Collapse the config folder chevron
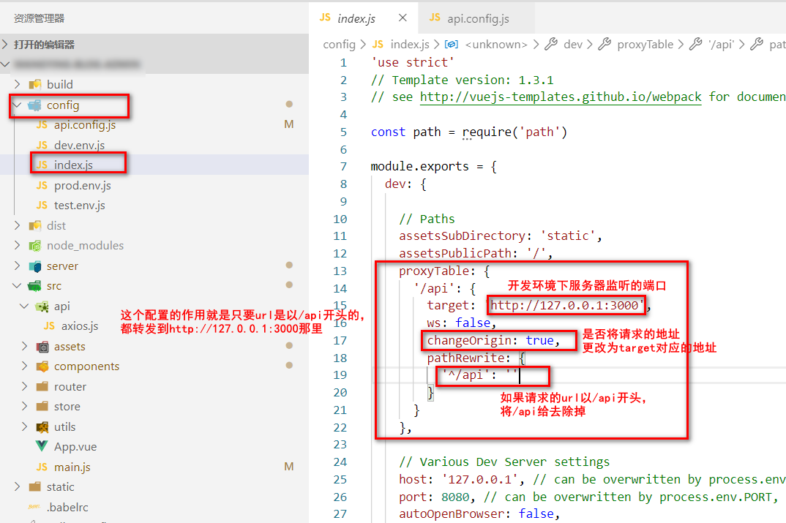786x523 pixels. pos(17,105)
